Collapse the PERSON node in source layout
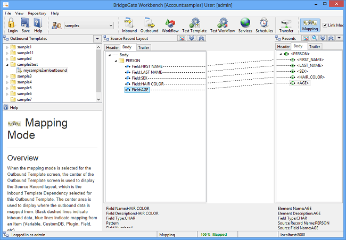346x240 pixels. pos(116,61)
